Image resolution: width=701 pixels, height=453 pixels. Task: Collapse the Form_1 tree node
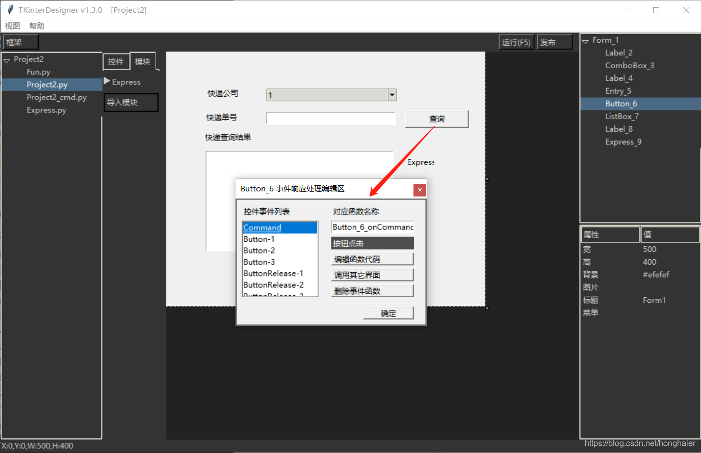click(585, 41)
